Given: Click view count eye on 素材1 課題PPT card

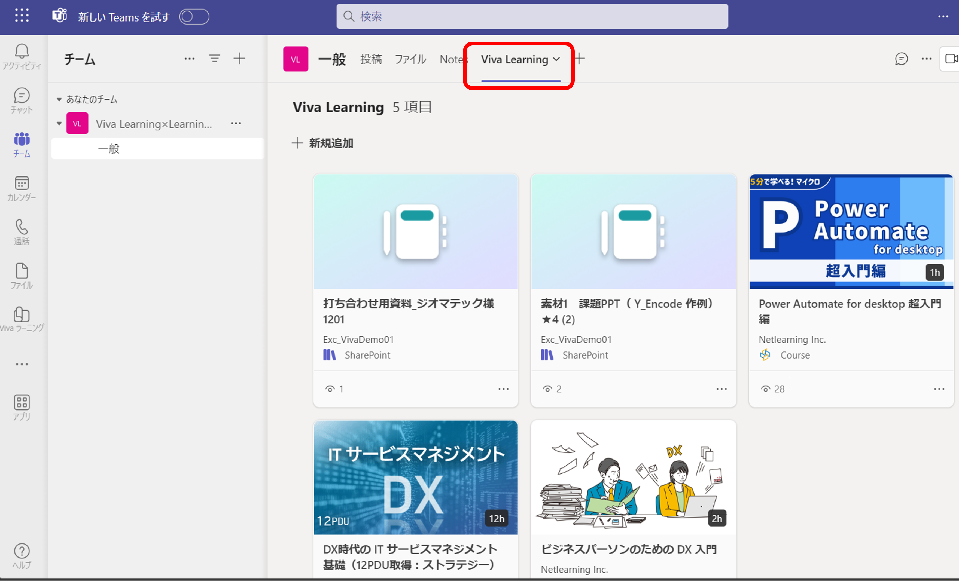Looking at the screenshot, I should click(548, 389).
